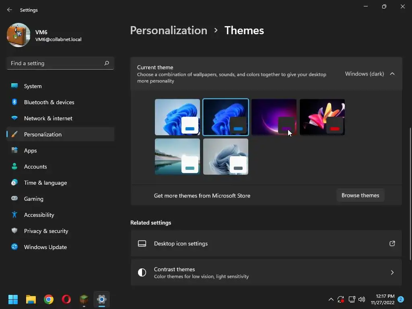Click the Windows Update sync icon

point(14,247)
